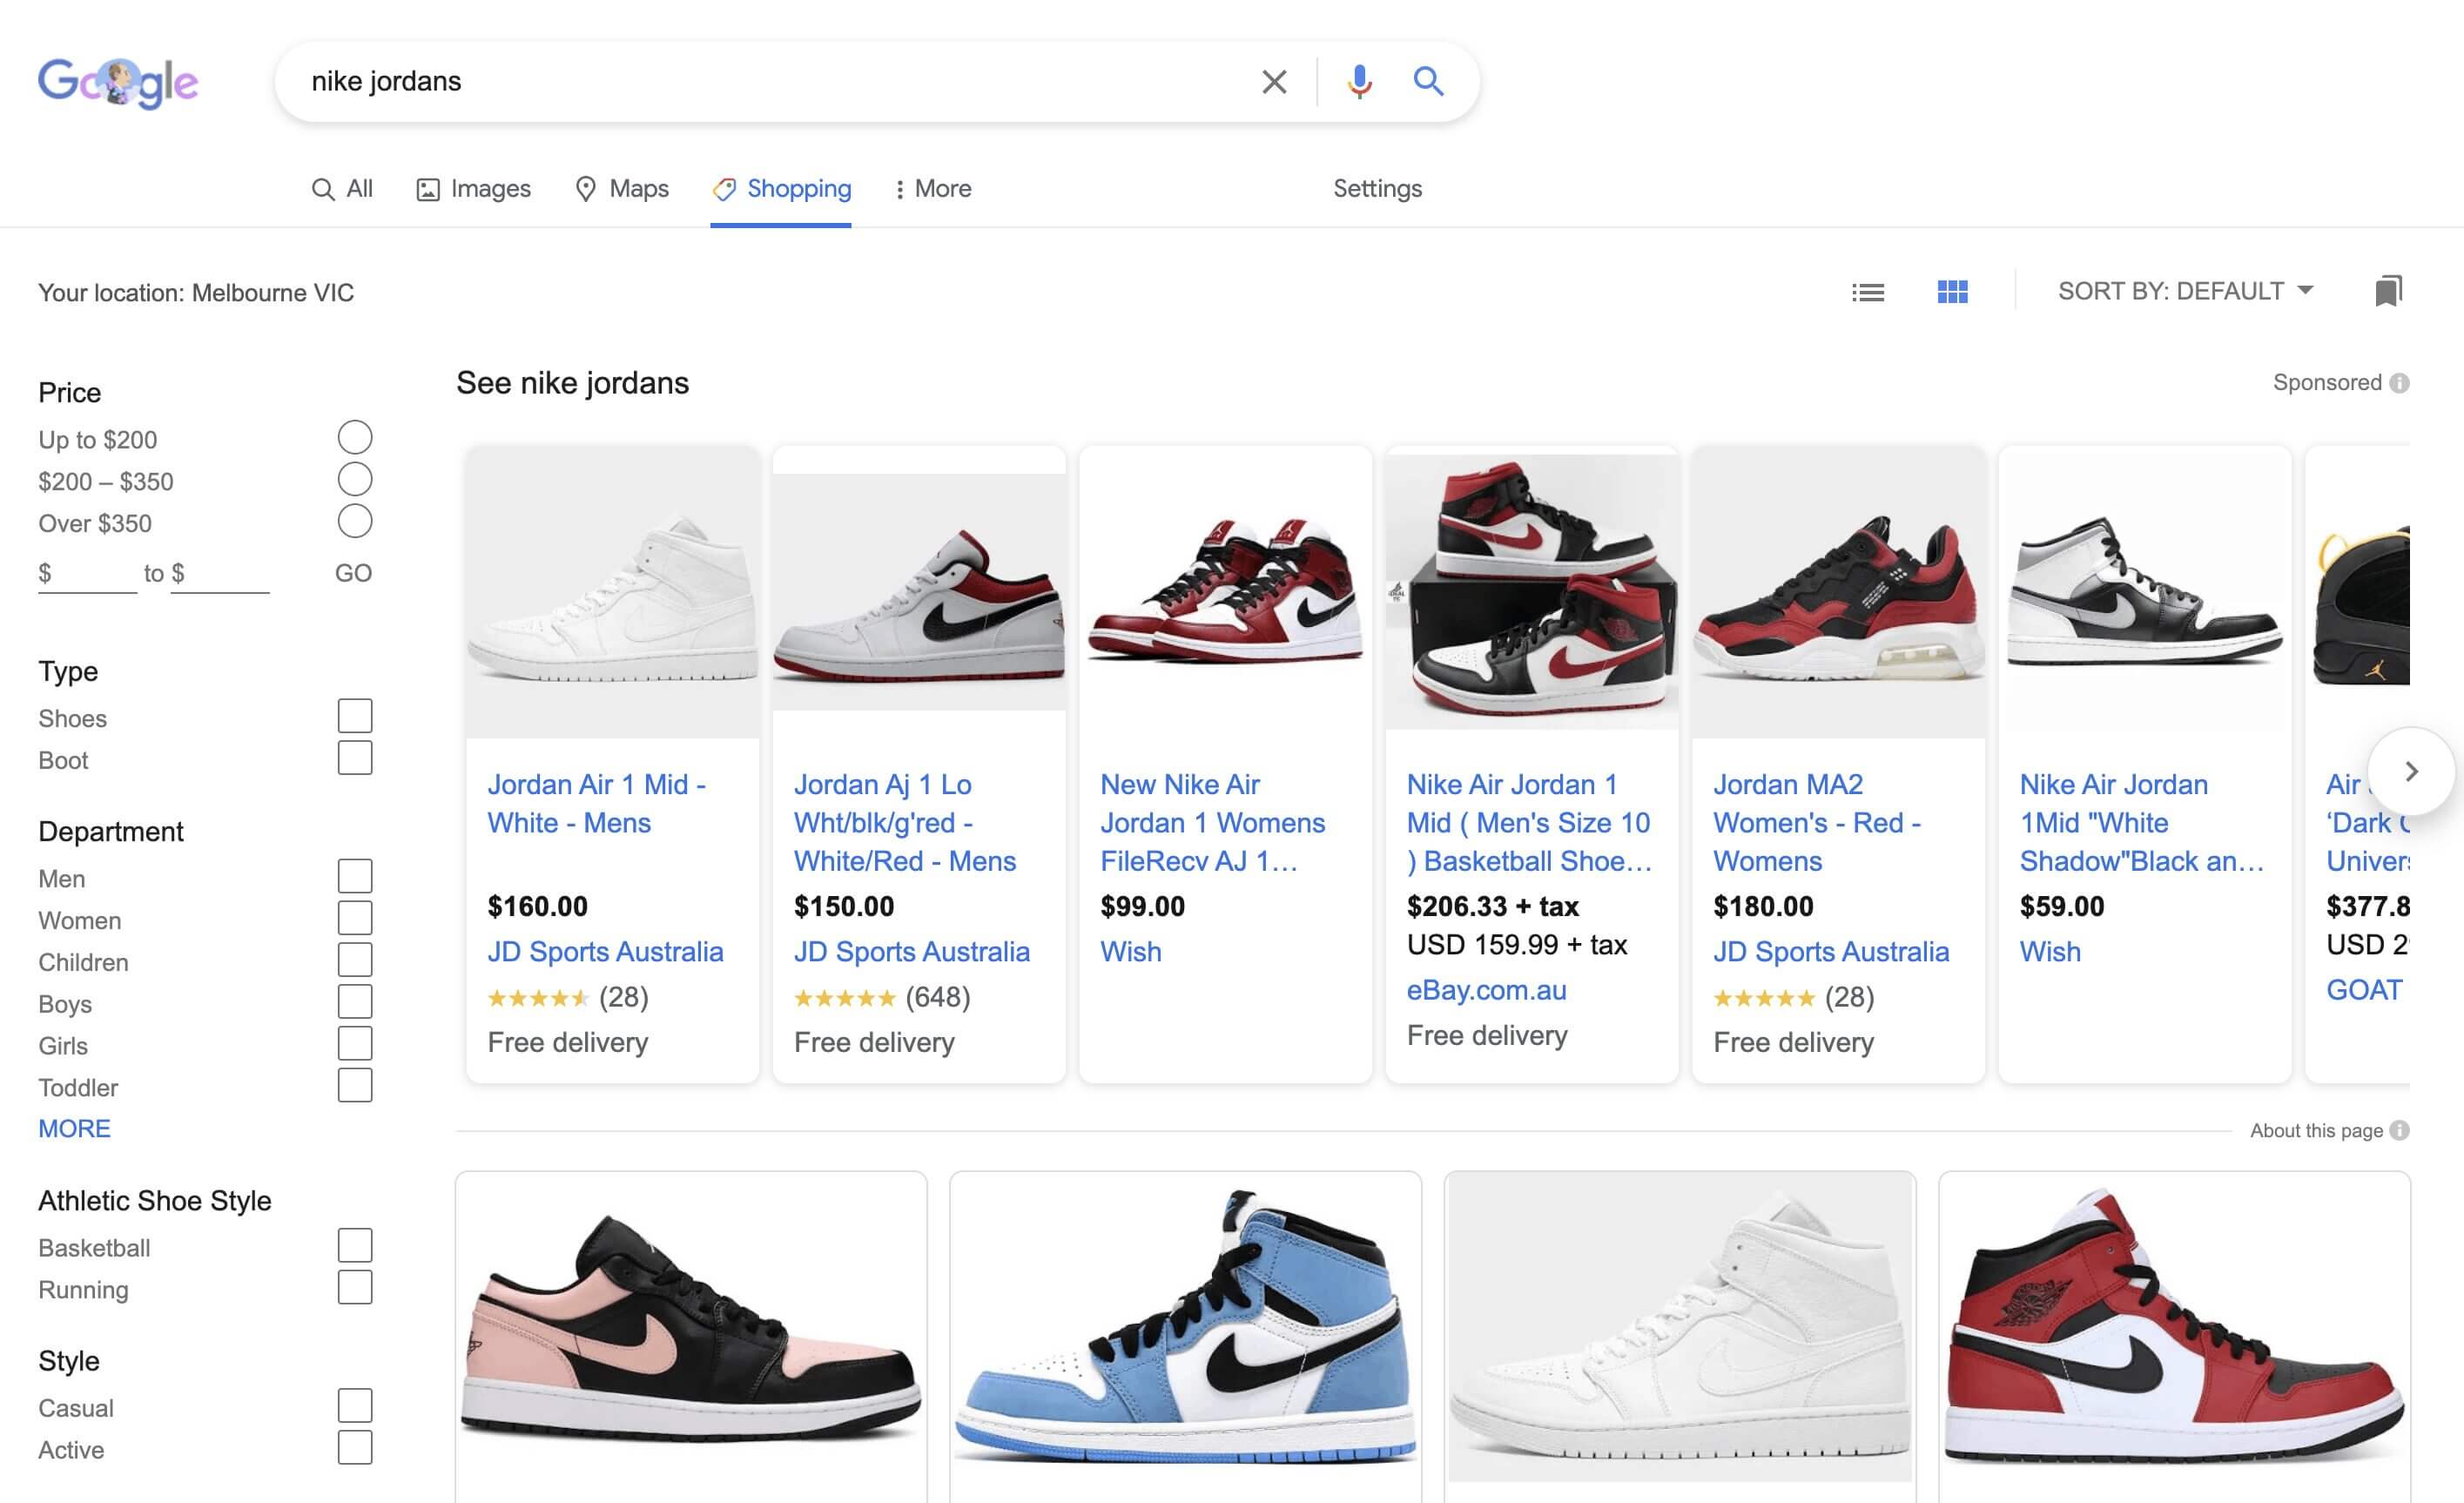
Task: Tick the Women department checkbox
Action: pyautogui.click(x=354, y=918)
